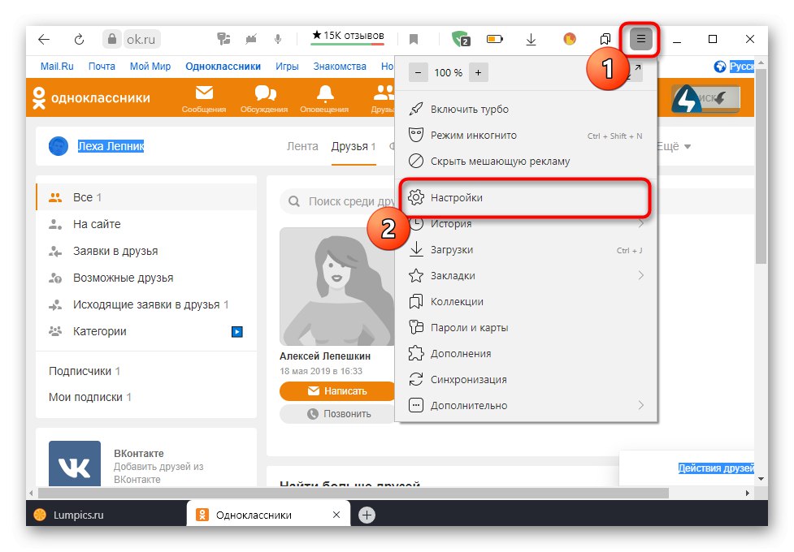The height and width of the screenshot is (552, 794).
Task: Click Написать button for Алексей Лепешкин
Action: [337, 391]
